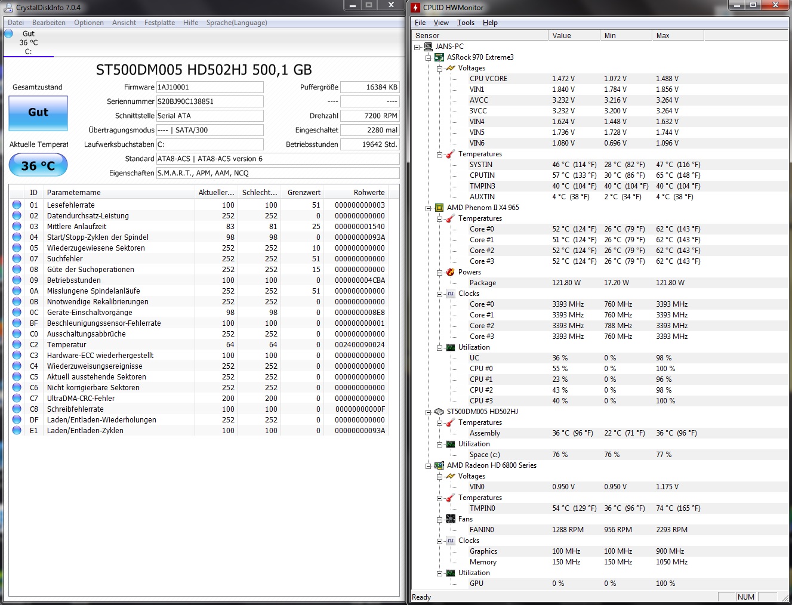Collapse the AMD Phenom II X4 965 node
Screen dimensions: 792x605
tap(429, 208)
